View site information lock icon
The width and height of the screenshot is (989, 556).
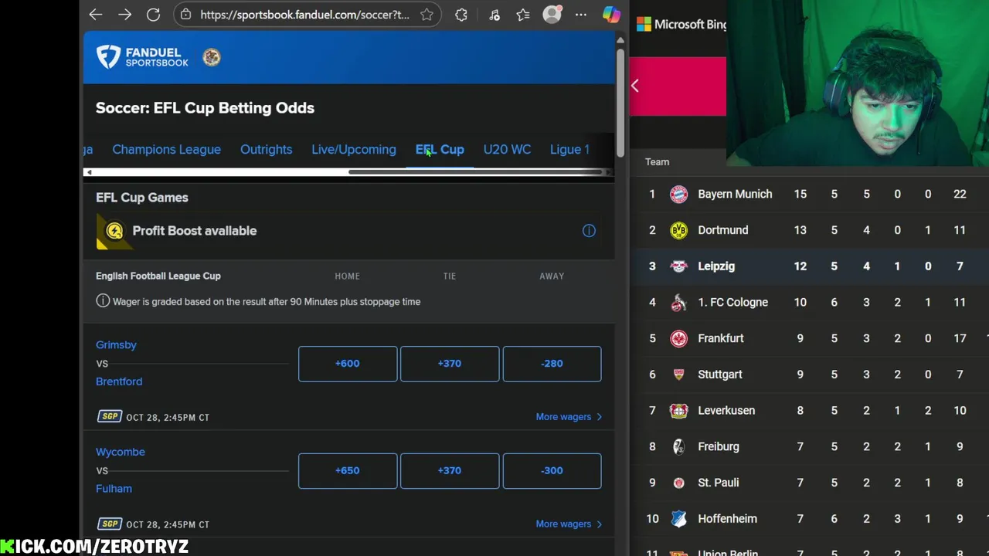[185, 14]
